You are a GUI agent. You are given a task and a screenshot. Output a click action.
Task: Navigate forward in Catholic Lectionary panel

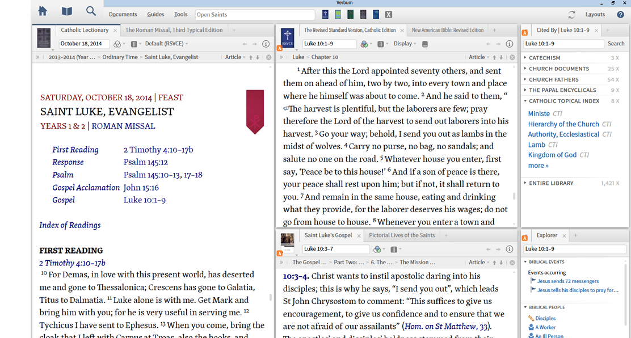click(254, 44)
